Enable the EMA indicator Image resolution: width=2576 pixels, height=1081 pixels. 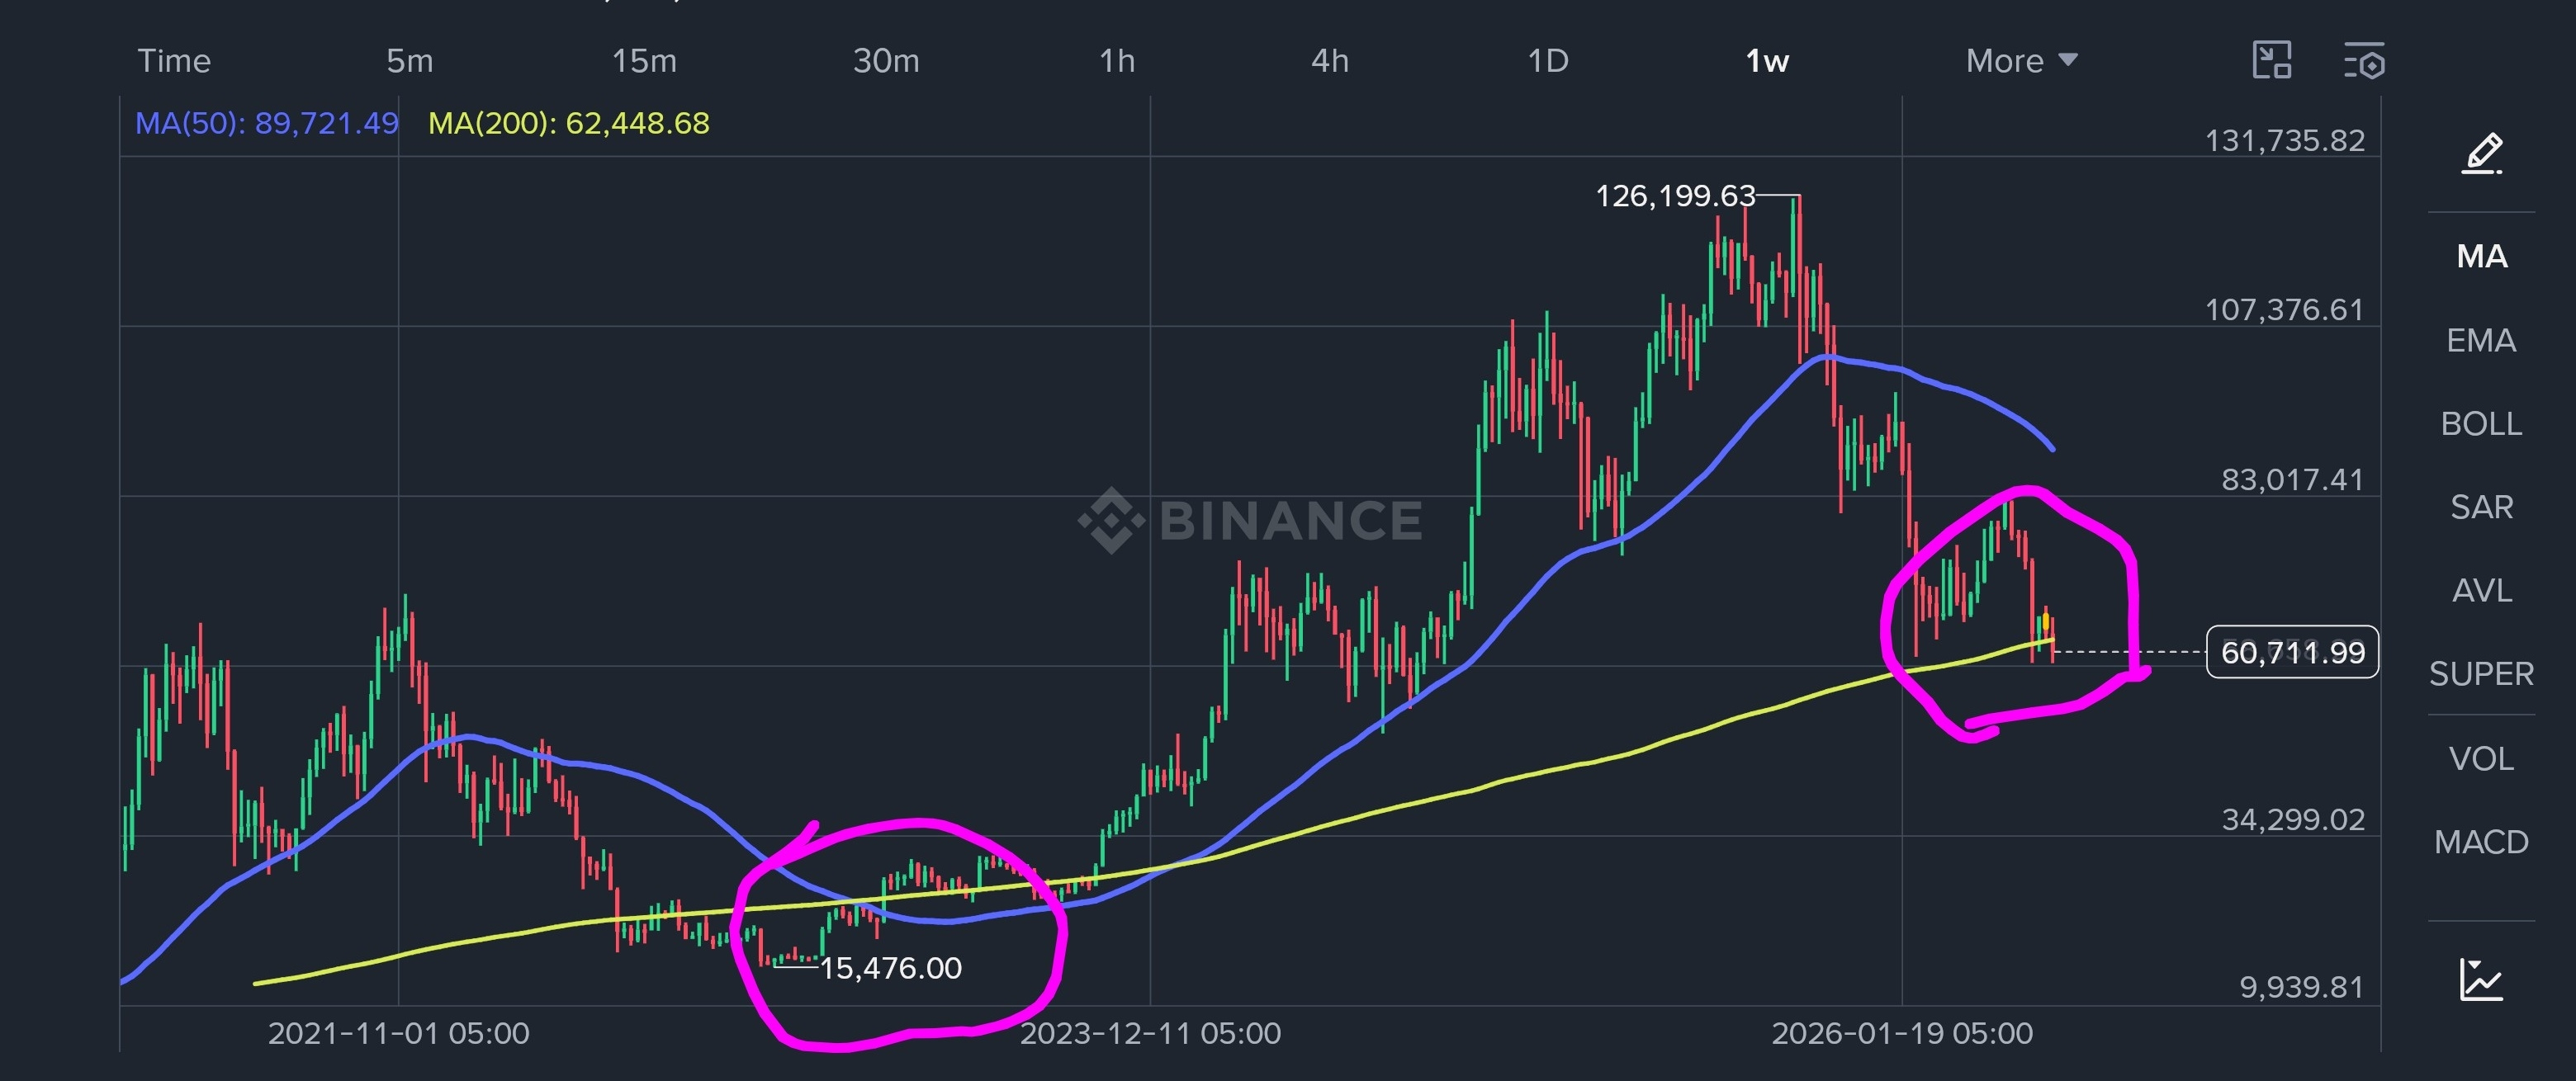click(x=2481, y=341)
